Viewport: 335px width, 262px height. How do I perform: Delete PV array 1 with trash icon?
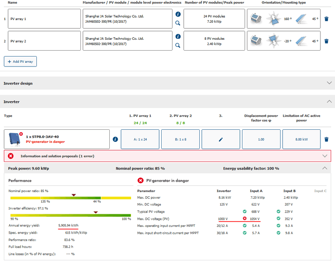pyautogui.click(x=327, y=19)
